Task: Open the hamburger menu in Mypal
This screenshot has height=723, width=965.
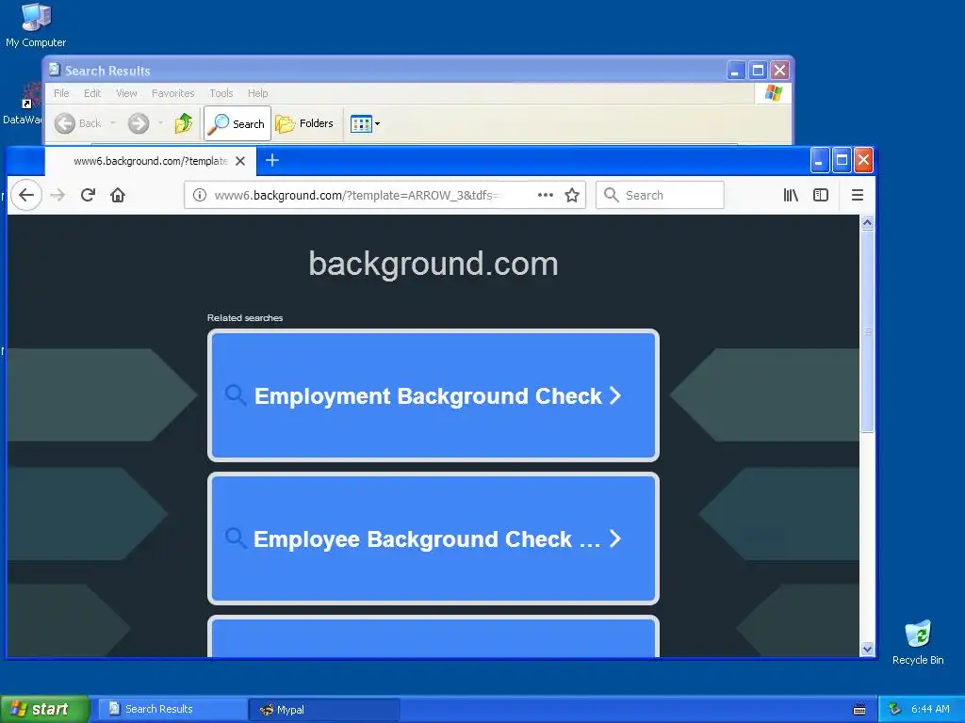Action: [x=858, y=195]
